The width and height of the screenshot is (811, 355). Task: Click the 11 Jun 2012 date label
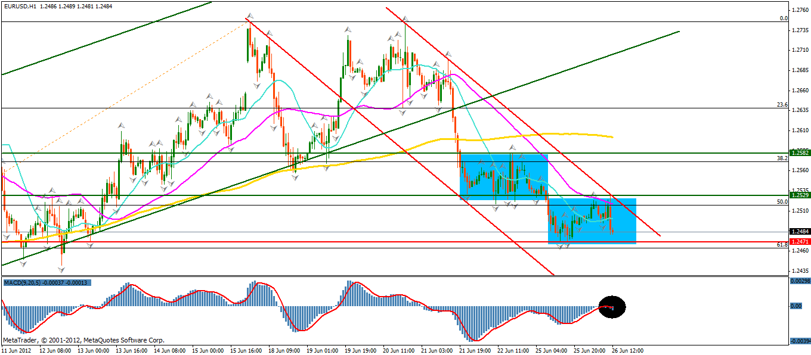[x=17, y=350]
